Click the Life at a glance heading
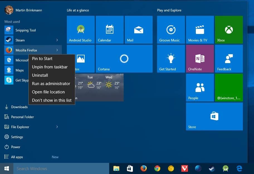 pyautogui.click(x=78, y=10)
